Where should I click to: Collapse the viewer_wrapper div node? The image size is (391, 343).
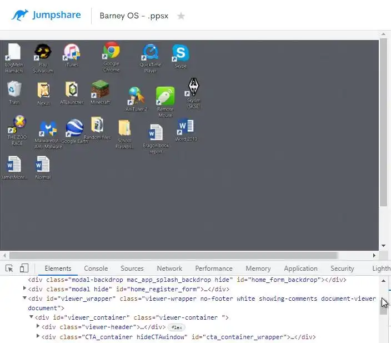pos(24,298)
